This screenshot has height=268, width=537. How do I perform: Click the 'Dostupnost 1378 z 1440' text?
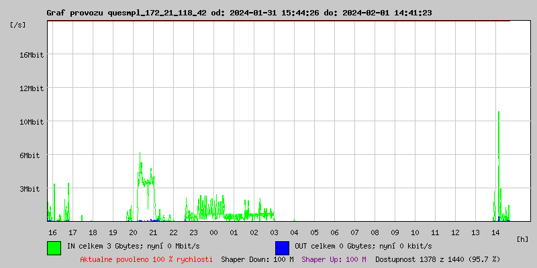(x=438, y=259)
